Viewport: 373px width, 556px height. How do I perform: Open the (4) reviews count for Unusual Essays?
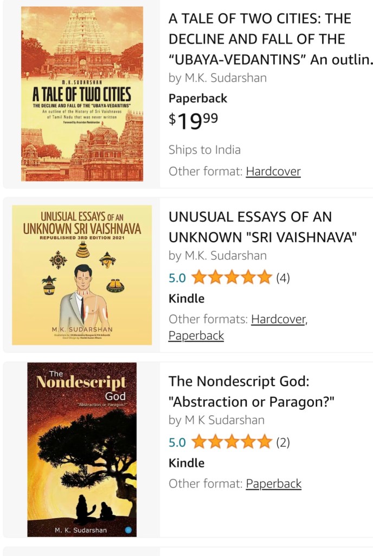[283, 278]
